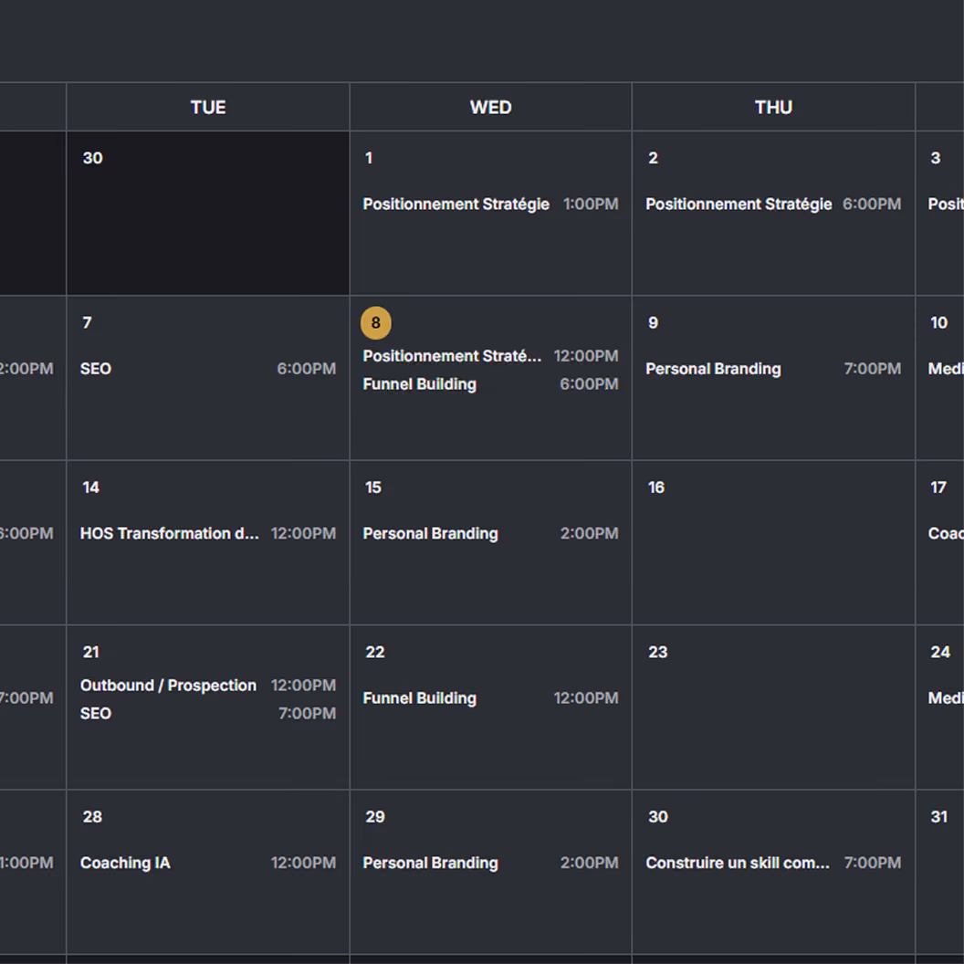Screen dimensions: 964x964
Task: Open the SEO 7:00PM event on the 21st
Action: point(208,714)
